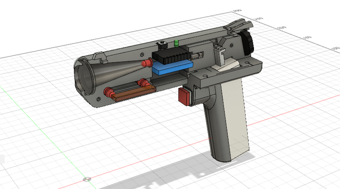Pick the blue rectangular block inside the barrel
Viewport: 340px width, 189px height.
(x=172, y=67)
